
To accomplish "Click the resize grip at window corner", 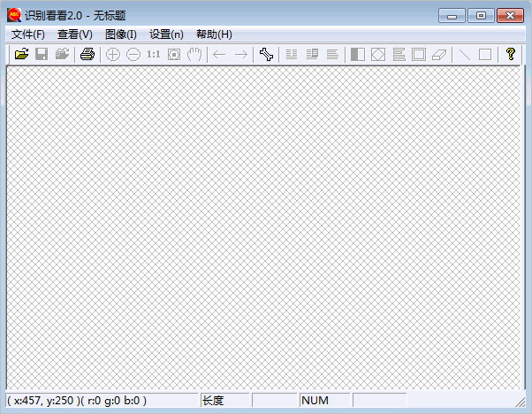I will point(520,402).
